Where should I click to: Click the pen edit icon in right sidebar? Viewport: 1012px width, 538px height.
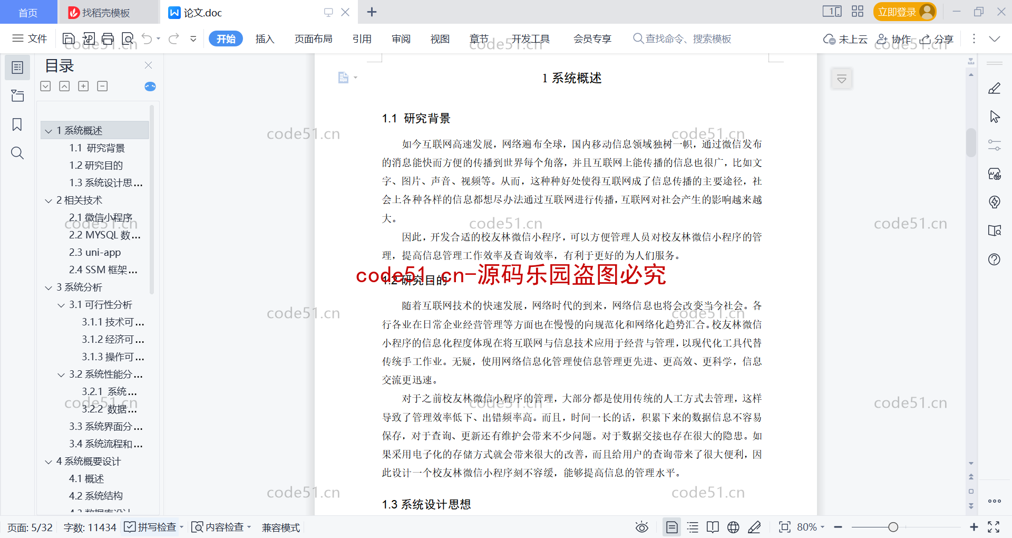click(995, 89)
